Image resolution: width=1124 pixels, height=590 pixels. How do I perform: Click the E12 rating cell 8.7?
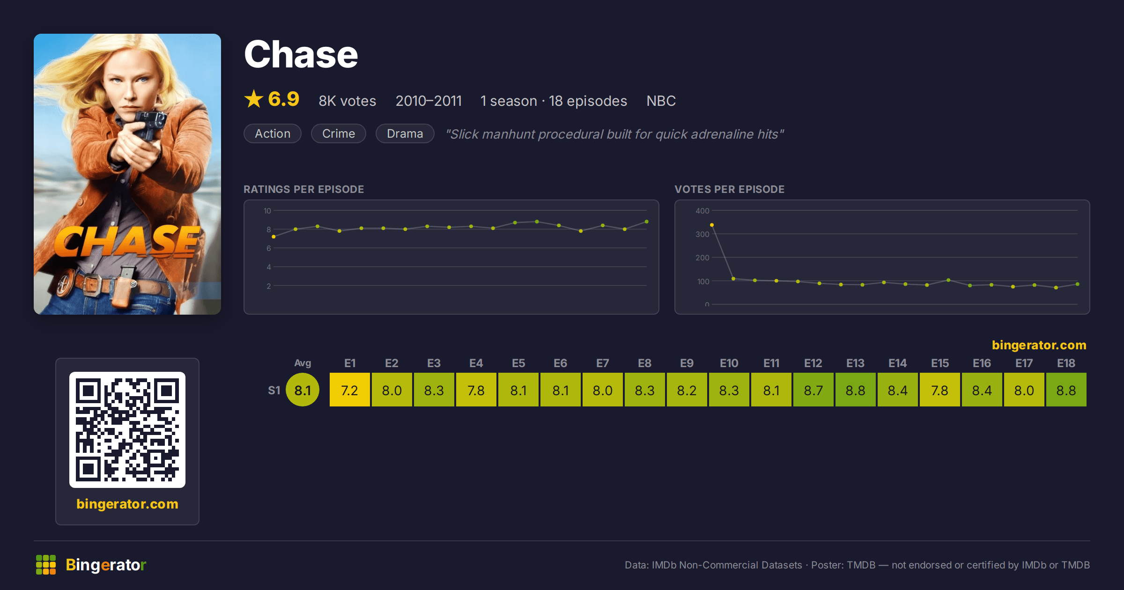pyautogui.click(x=813, y=390)
